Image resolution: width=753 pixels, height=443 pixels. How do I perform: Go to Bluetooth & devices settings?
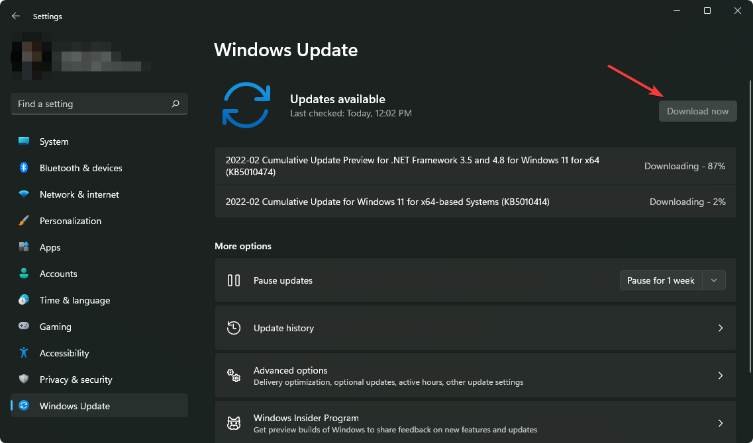pos(99,168)
